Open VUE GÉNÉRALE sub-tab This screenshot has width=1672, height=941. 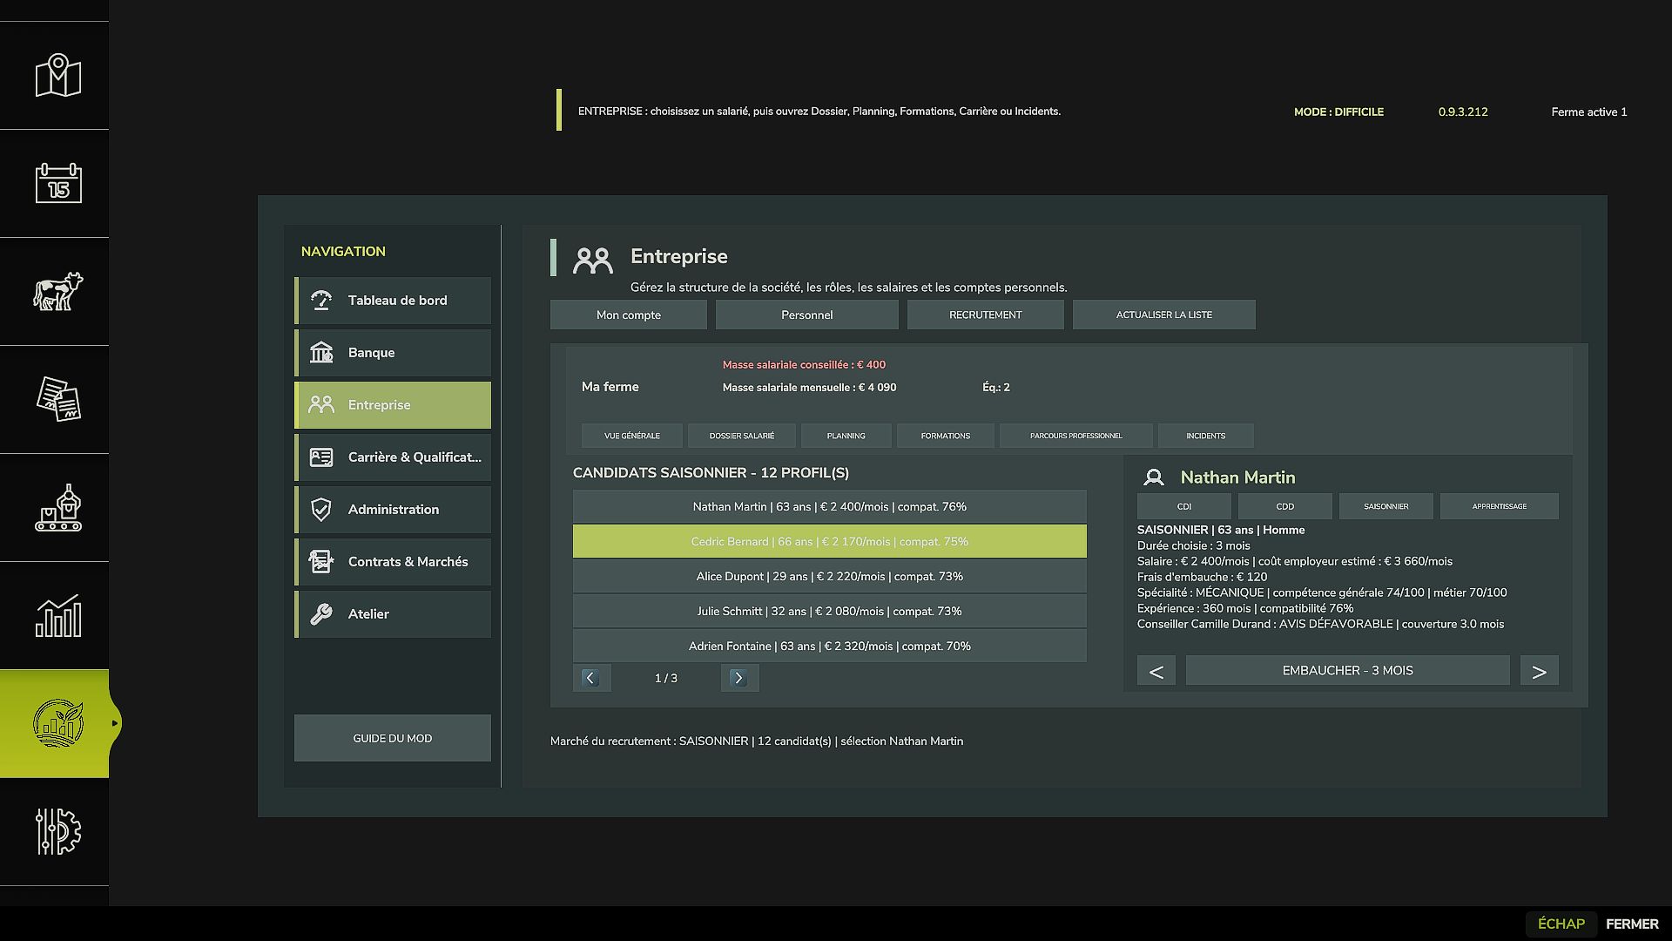(x=632, y=436)
